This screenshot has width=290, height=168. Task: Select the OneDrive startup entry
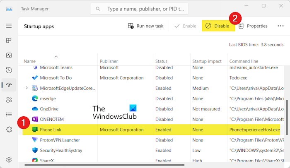coord(49,109)
